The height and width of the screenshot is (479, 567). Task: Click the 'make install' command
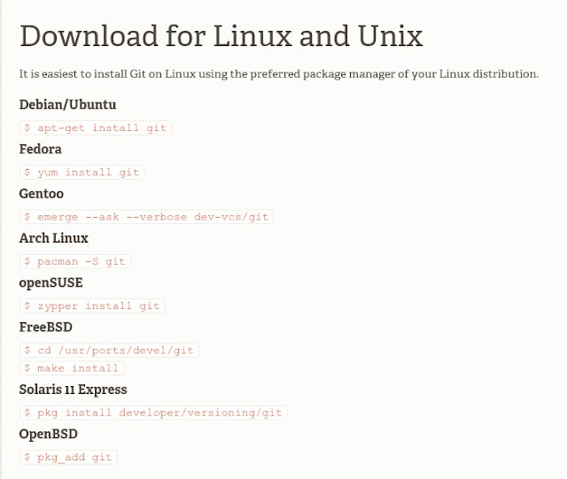click(x=72, y=368)
